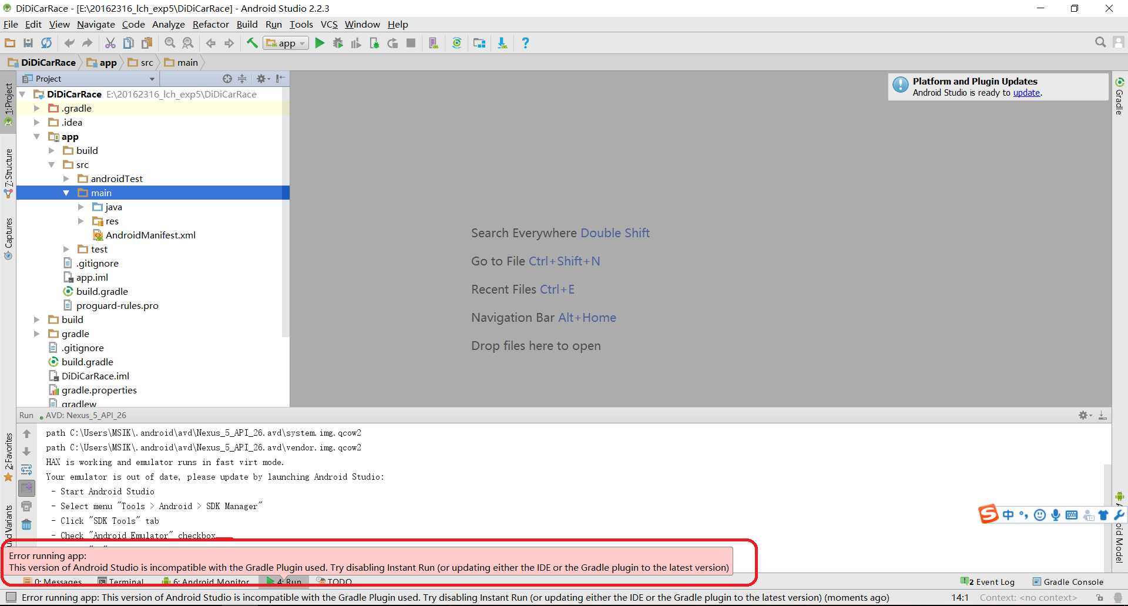1128x606 pixels.
Task: Toggle Use Soft Wraps in Run console
Action: [26, 470]
